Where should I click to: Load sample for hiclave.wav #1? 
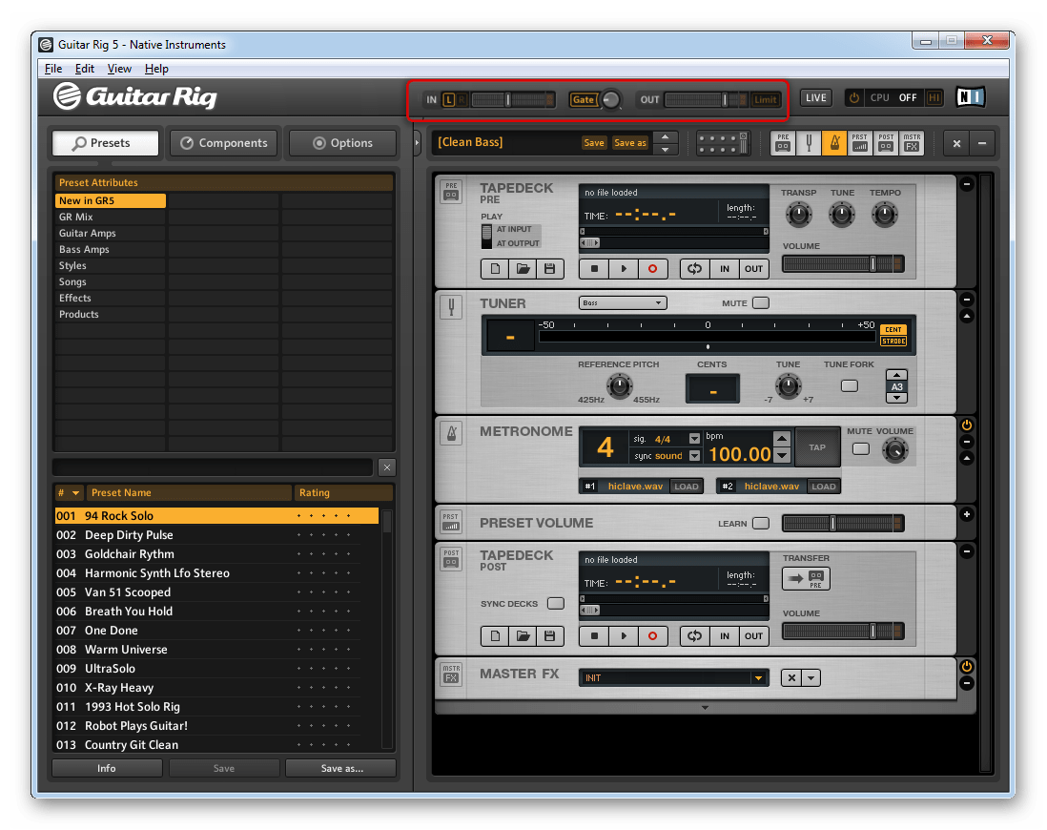[687, 487]
